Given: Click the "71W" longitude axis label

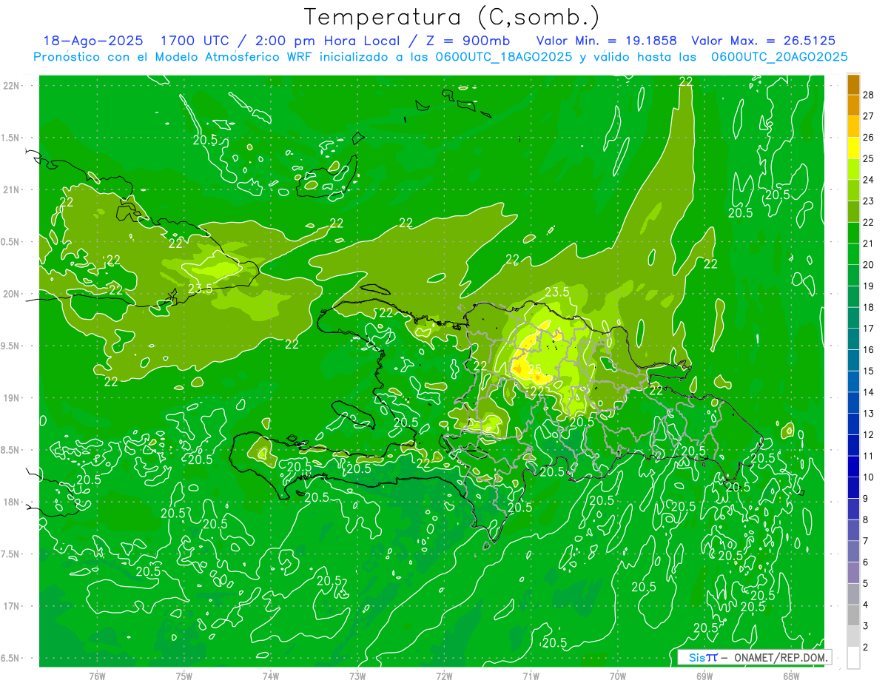Looking at the screenshot, I should 531,676.
